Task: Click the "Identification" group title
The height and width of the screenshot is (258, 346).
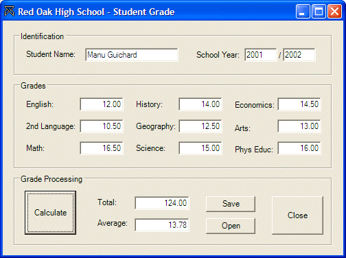Action: click(42, 36)
